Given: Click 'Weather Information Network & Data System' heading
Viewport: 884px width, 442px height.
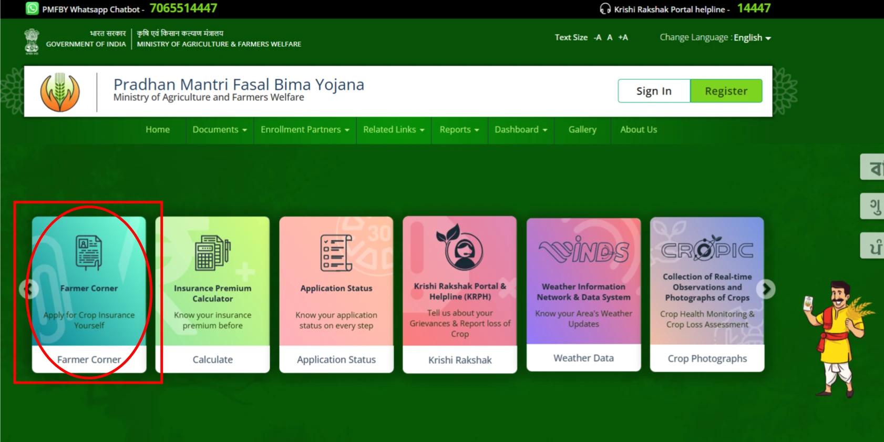Looking at the screenshot, I should coord(583,292).
